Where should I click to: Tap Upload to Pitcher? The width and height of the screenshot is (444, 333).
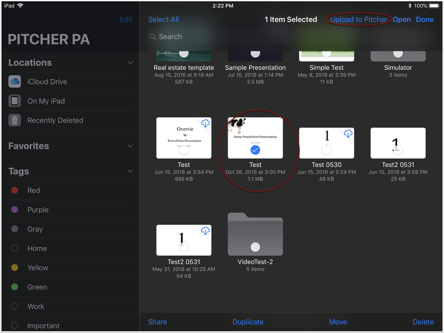(359, 19)
